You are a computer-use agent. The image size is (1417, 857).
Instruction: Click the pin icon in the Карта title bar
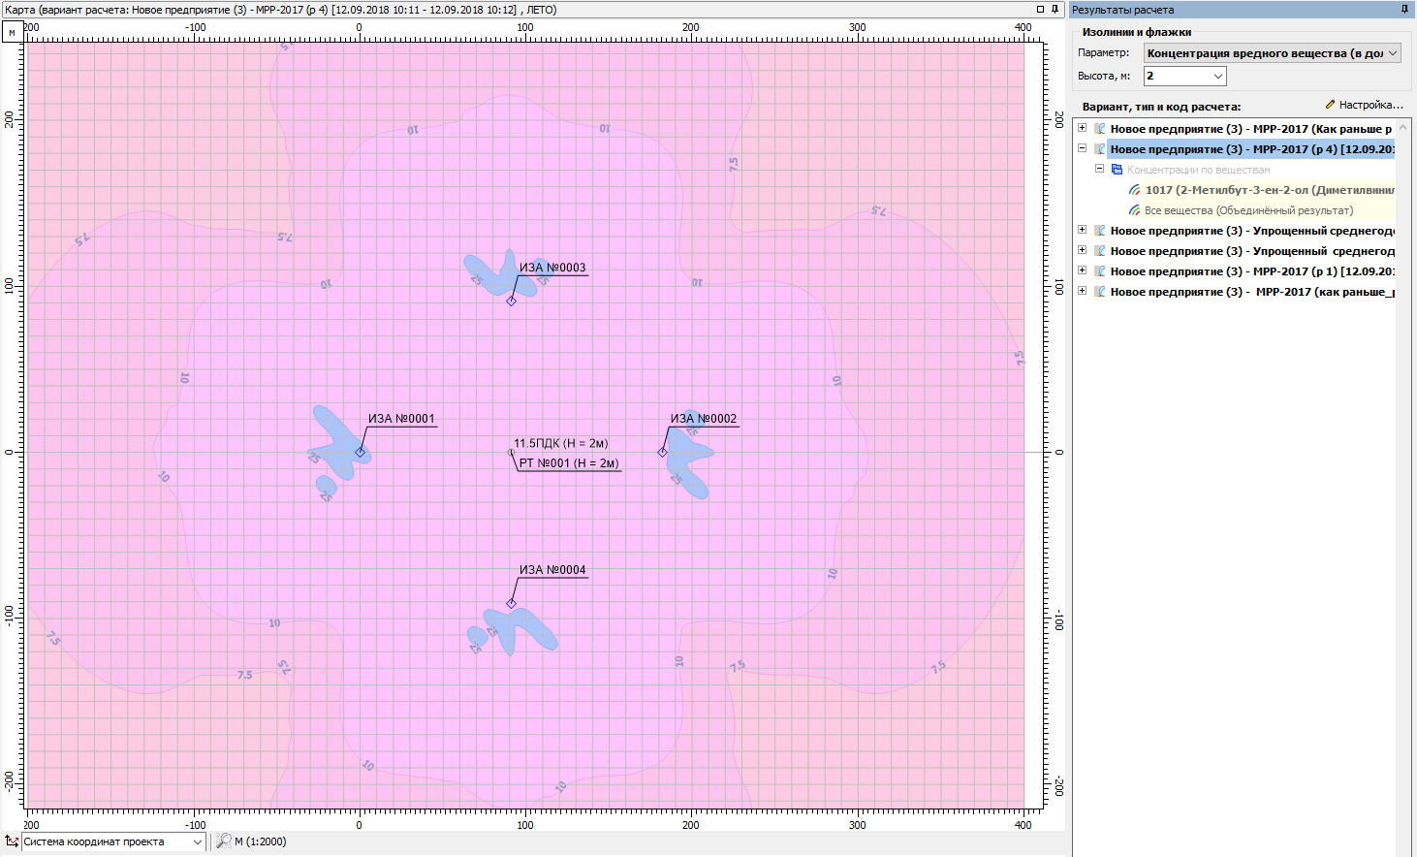(x=1055, y=10)
